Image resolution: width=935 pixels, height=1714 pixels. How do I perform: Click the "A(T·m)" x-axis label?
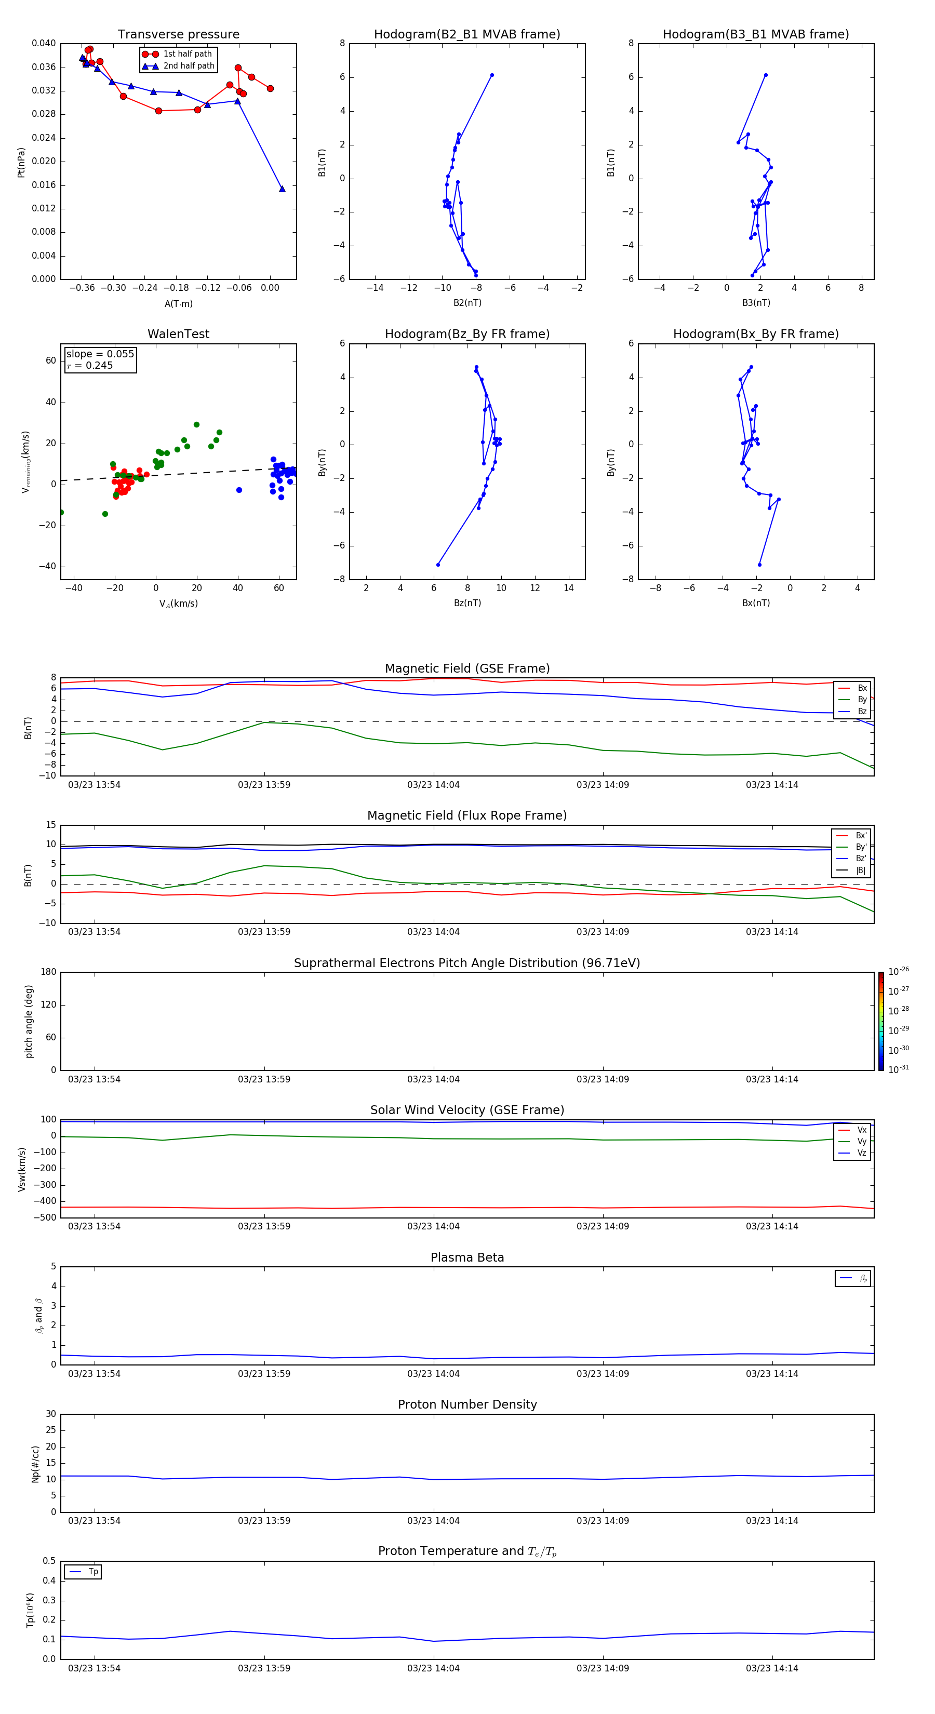178,304
